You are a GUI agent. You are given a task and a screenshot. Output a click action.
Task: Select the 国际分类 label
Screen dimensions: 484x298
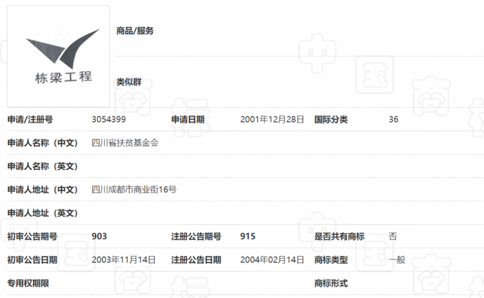tap(331, 119)
